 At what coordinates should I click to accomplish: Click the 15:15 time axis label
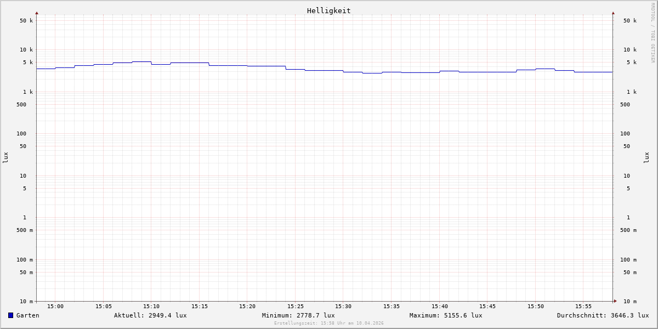click(200, 307)
